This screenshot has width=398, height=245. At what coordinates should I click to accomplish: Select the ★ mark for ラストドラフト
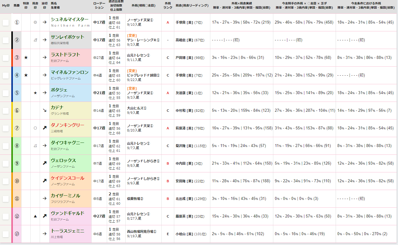26,57
